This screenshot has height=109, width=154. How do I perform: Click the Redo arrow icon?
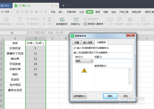point(41,12)
